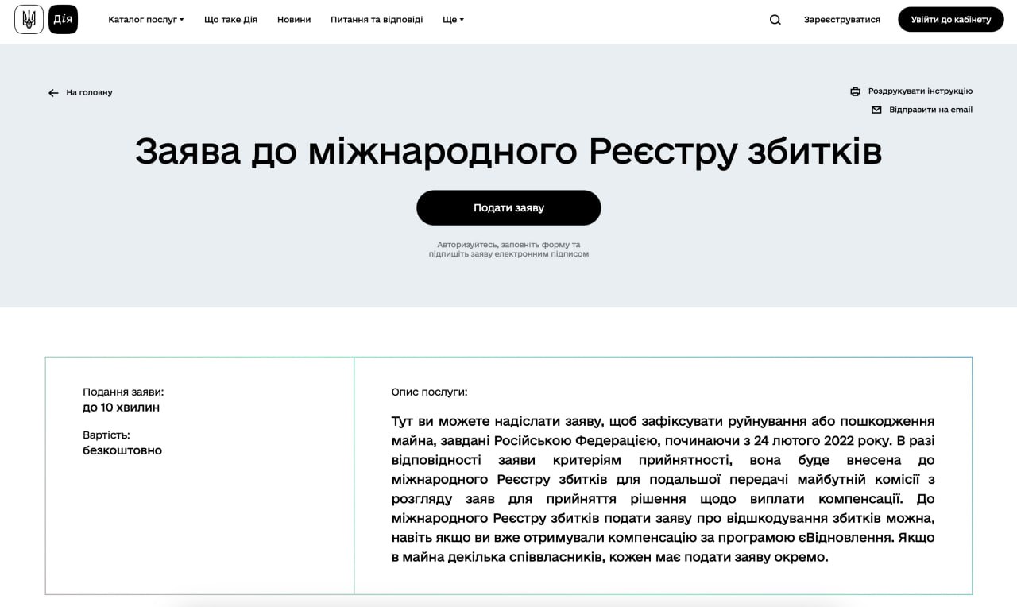Click the service description paragraph text
The width and height of the screenshot is (1017, 607).
(663, 489)
